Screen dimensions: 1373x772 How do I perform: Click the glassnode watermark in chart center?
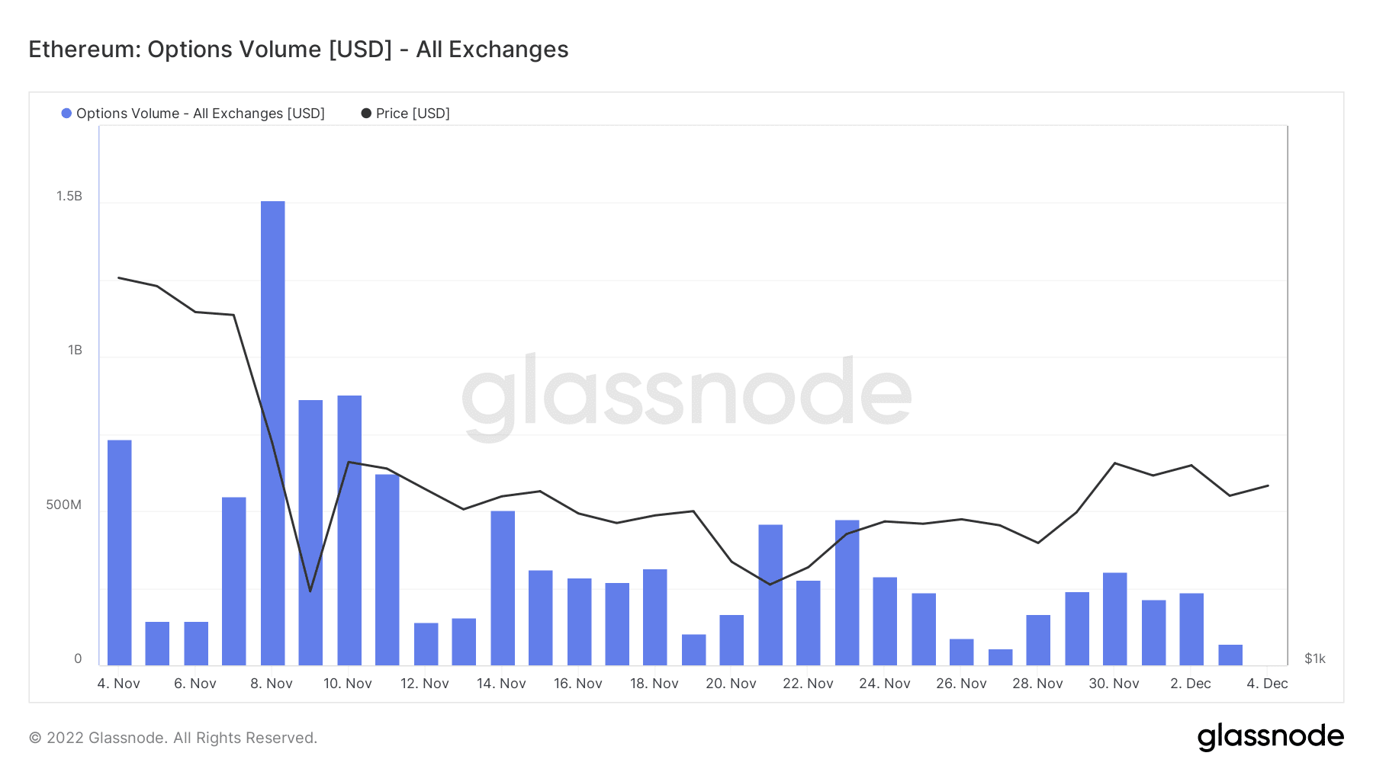[x=686, y=396]
